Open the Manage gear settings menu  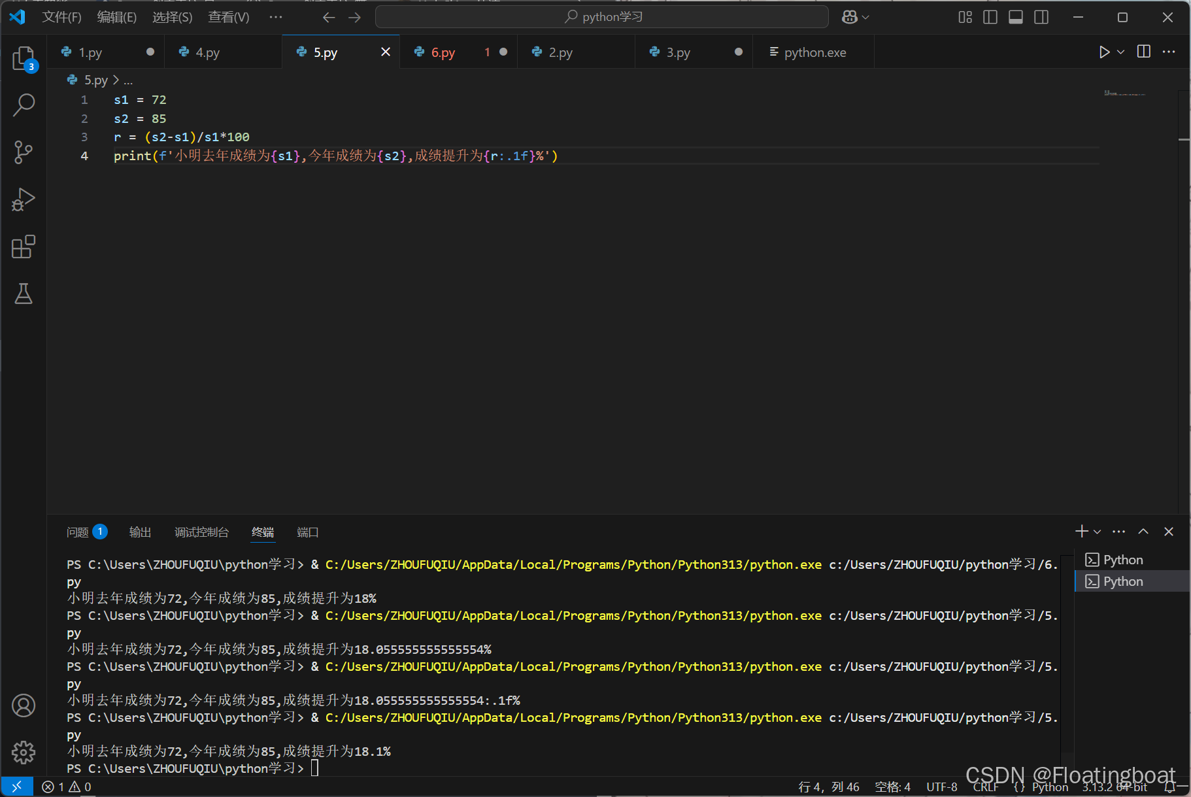[24, 752]
